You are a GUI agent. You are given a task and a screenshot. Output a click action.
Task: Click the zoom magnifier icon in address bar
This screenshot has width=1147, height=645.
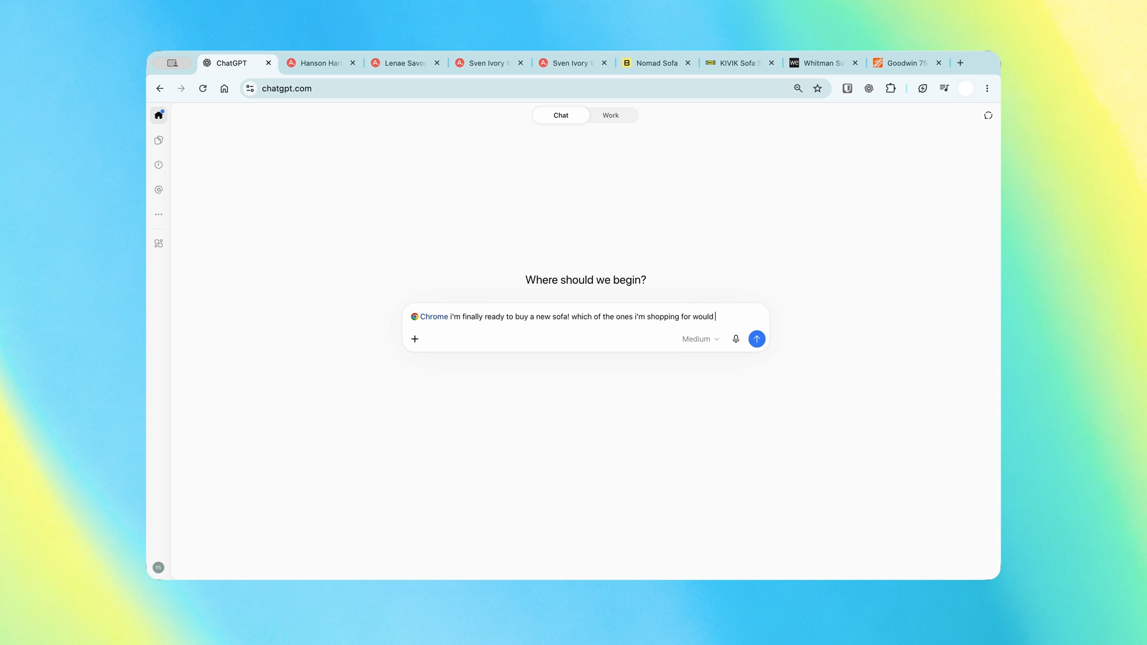[798, 88]
